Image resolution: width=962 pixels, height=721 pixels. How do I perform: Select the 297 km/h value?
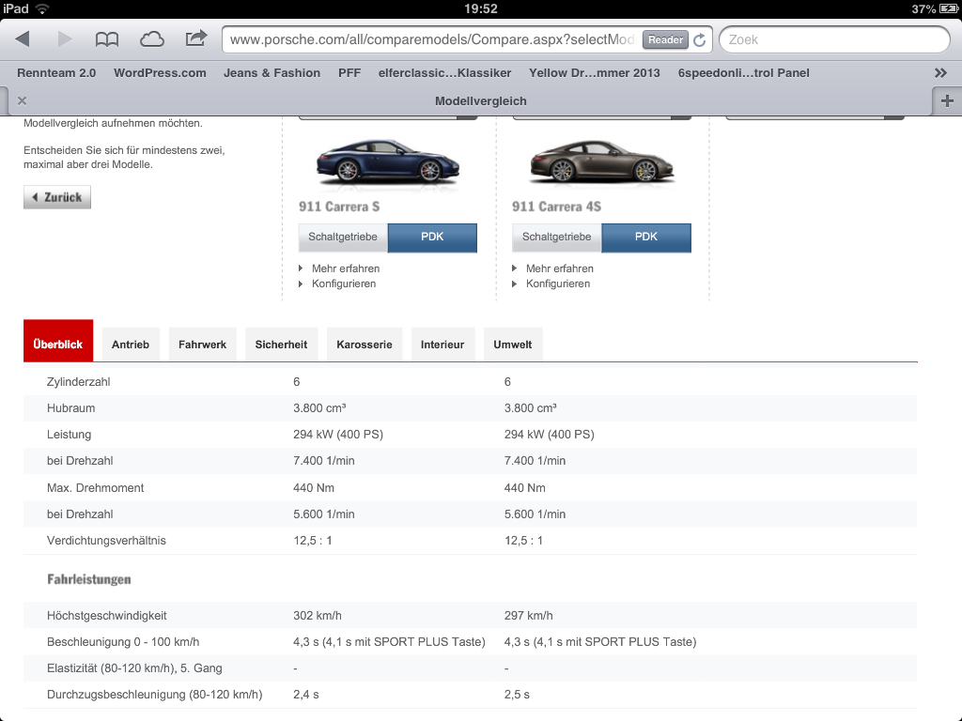point(528,616)
